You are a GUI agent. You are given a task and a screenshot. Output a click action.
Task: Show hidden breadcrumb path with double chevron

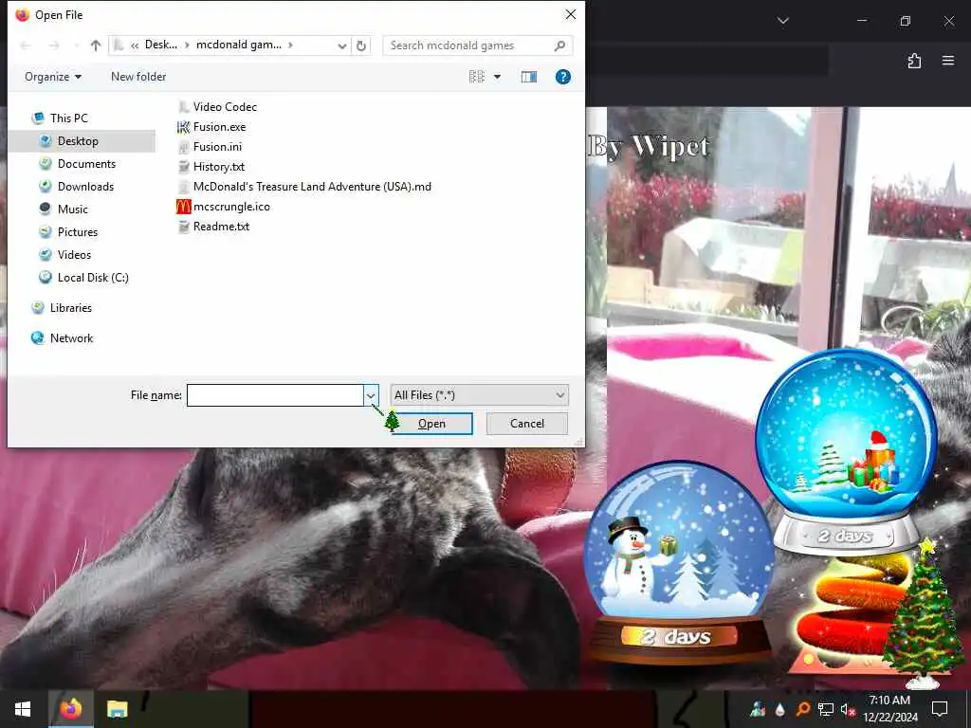(135, 45)
